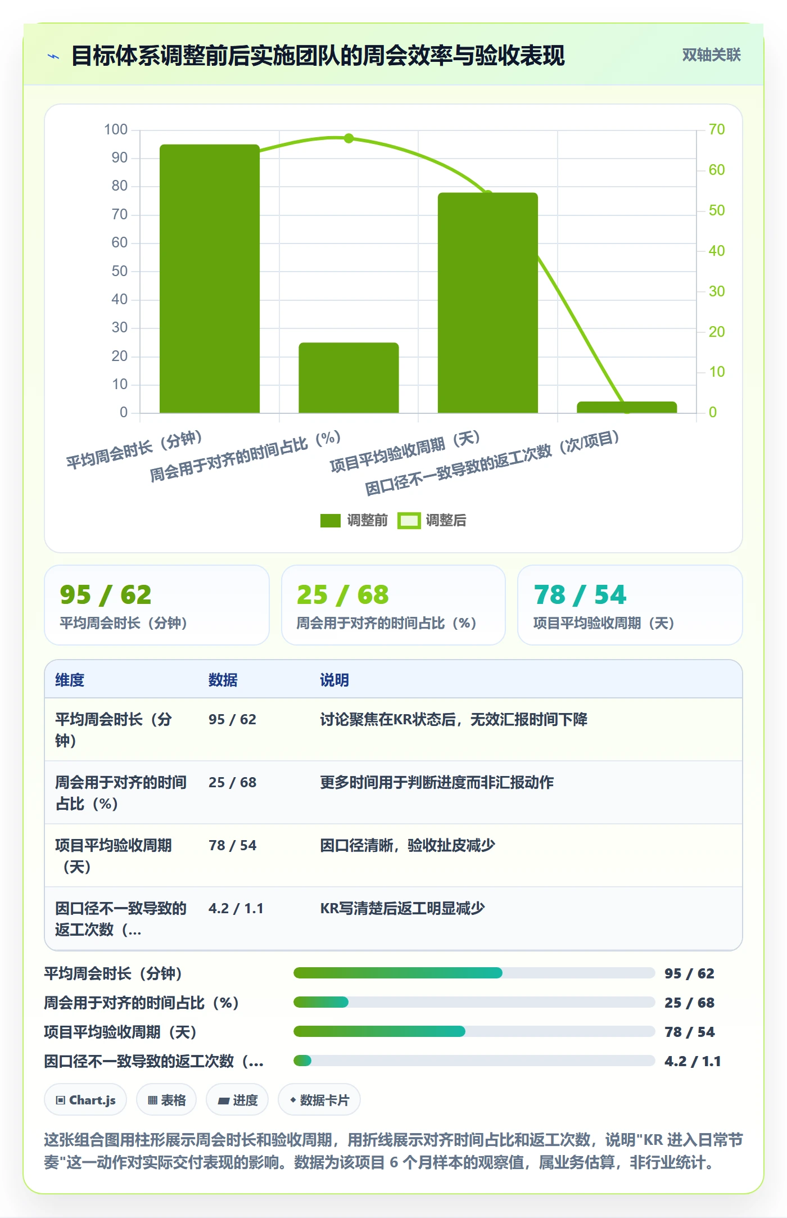Select the 78 / 54 data card
Viewport: 787px width, 1218px height.
pyautogui.click(x=630, y=605)
